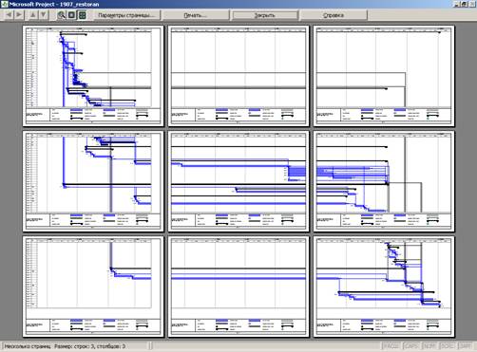Select the top-middle preview page
Screen dimensions: 477x352
click(238, 76)
